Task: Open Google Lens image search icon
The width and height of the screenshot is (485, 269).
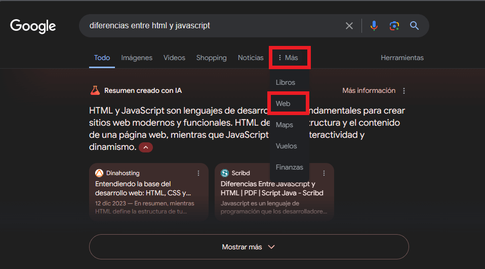Action: click(x=394, y=26)
